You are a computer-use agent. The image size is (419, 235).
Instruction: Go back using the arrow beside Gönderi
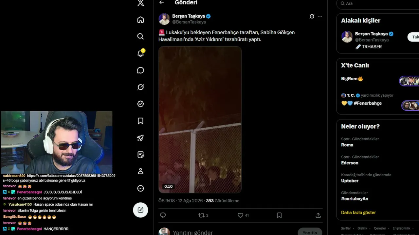coord(161,3)
